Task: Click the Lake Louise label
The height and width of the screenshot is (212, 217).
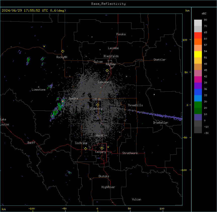Action: [x=5, y=122]
